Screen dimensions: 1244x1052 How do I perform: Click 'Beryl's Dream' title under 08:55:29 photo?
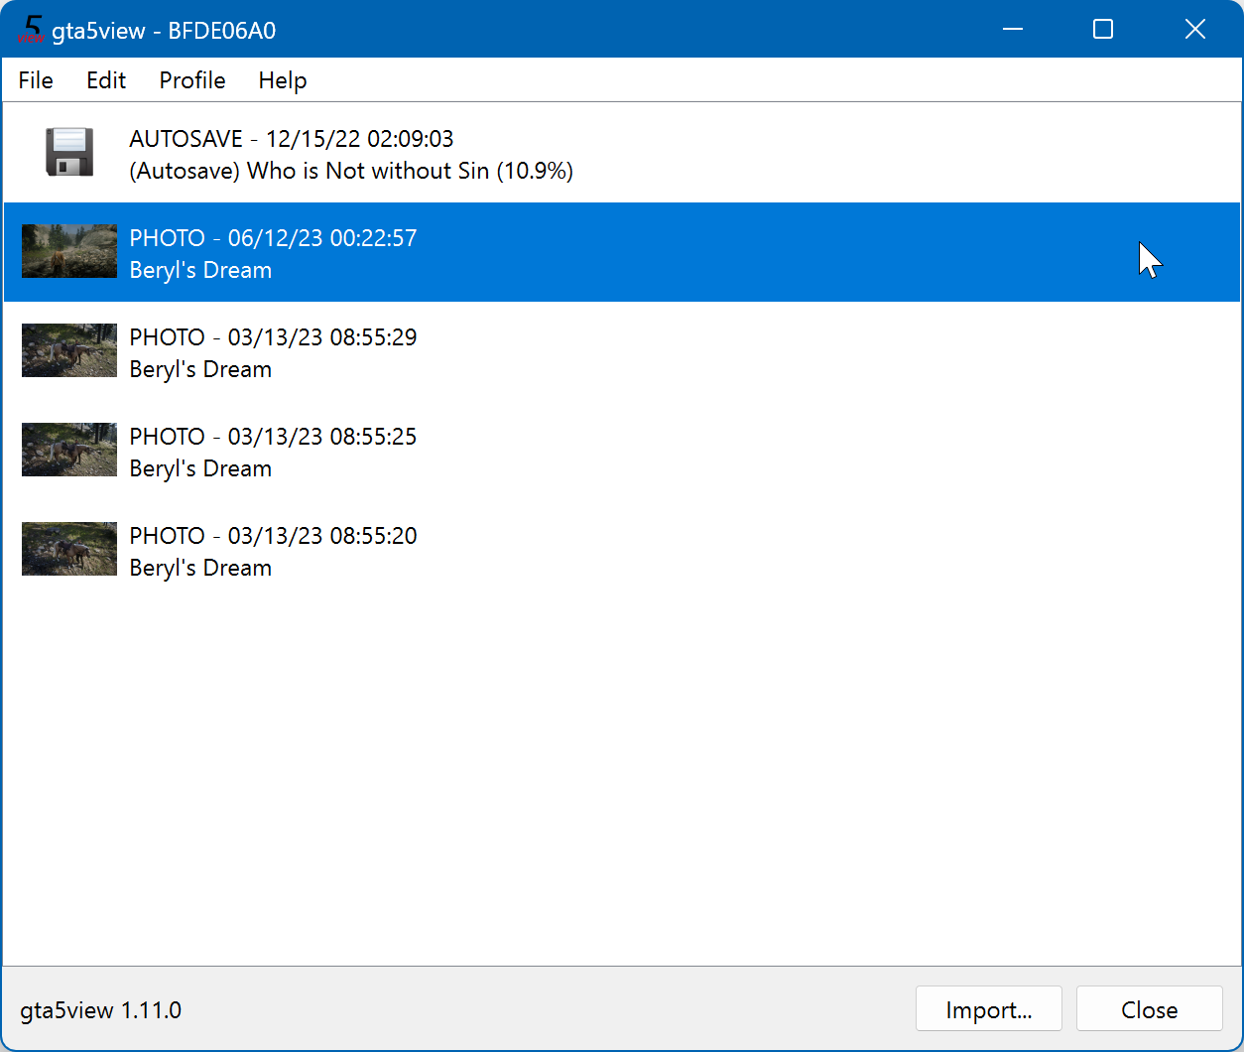click(200, 369)
